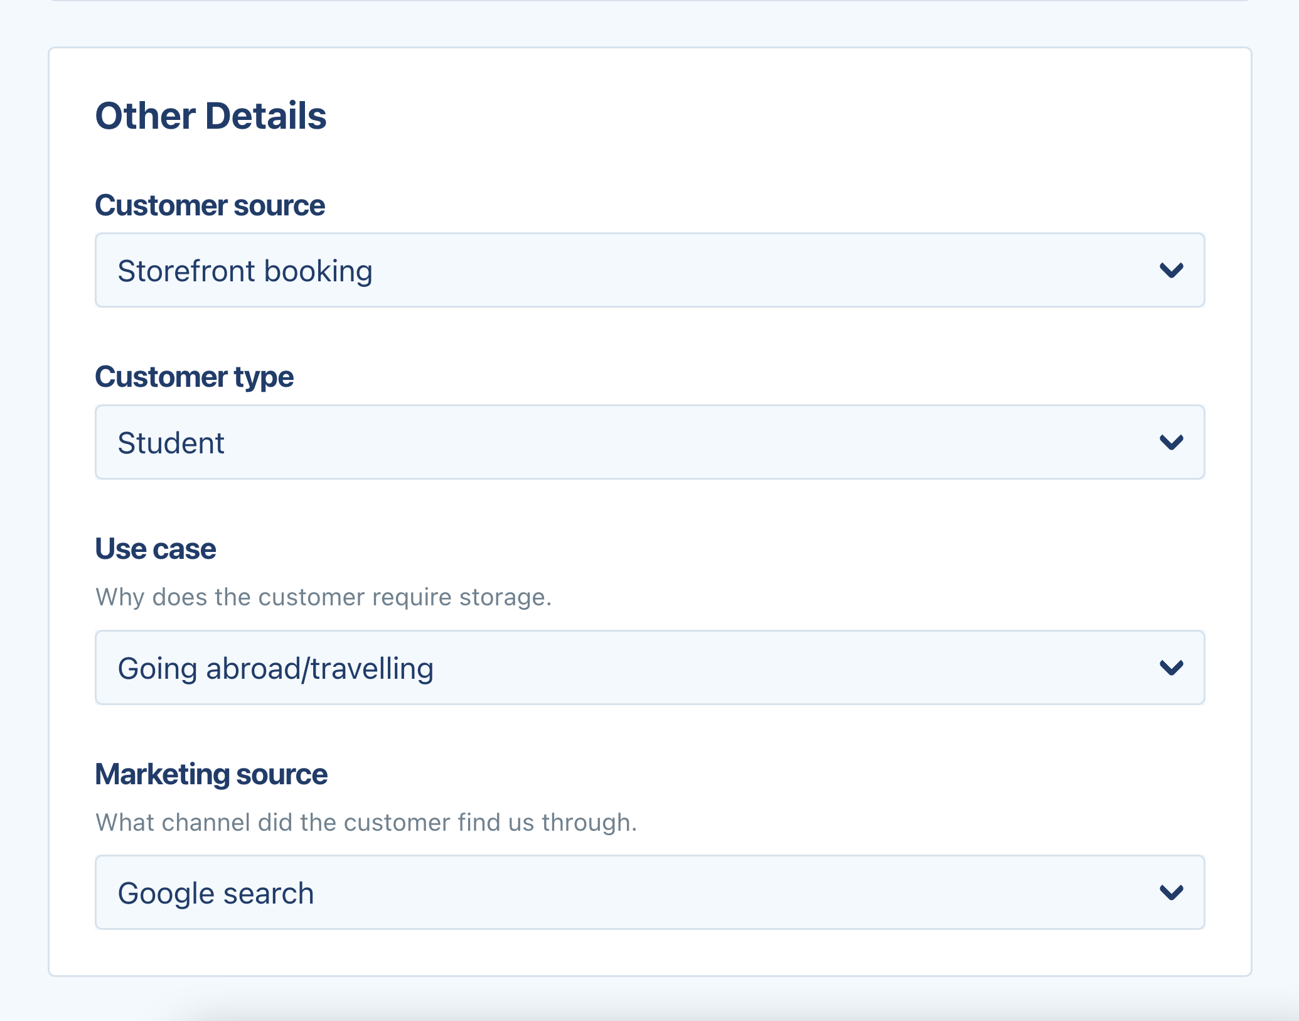The image size is (1299, 1021).
Task: Click the 'Student' selected value text
Action: pos(171,443)
